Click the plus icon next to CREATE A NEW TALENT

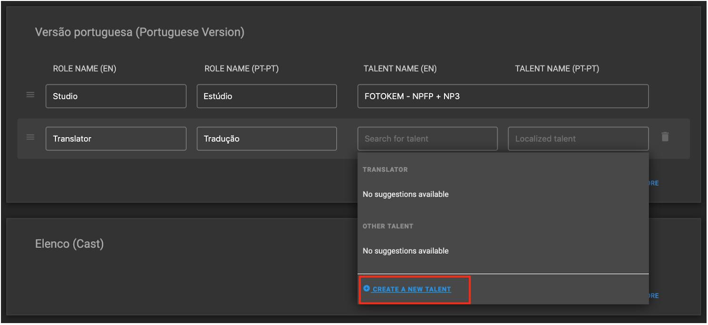pos(366,288)
